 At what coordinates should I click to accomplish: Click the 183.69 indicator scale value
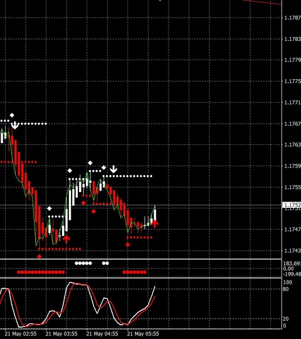[x=292, y=264]
